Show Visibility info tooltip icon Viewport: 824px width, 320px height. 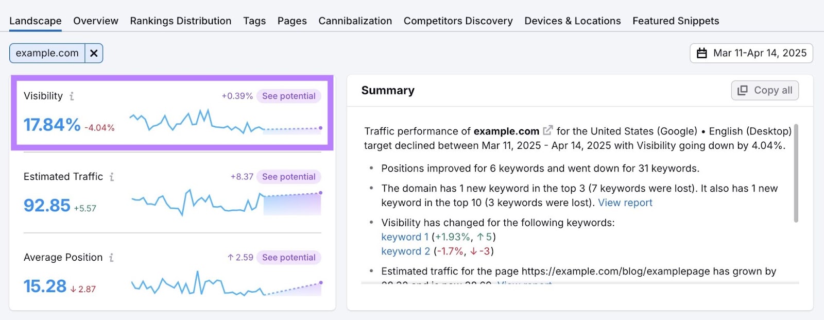pyautogui.click(x=72, y=96)
